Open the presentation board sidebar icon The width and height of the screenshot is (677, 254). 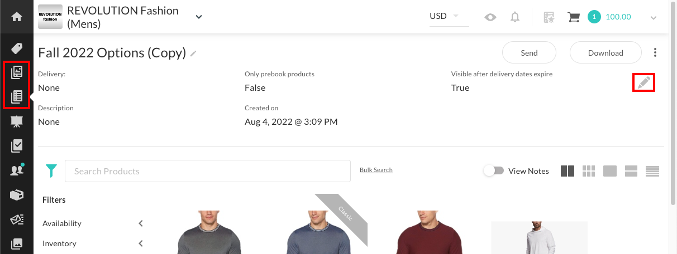[17, 121]
